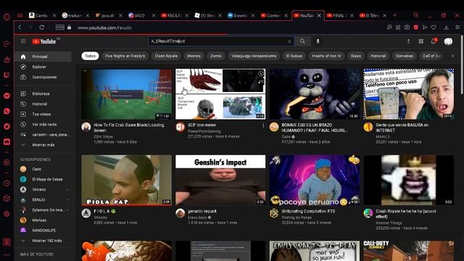Go back with the browser back arrow
The width and height of the screenshot is (464, 261).
tap(20, 28)
